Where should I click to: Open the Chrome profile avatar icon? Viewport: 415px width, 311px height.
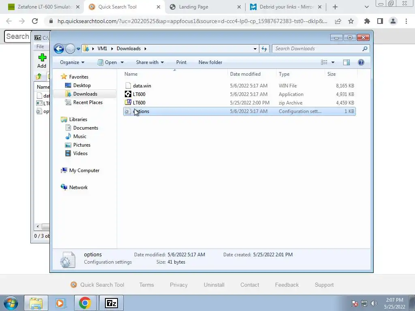[x=393, y=21]
